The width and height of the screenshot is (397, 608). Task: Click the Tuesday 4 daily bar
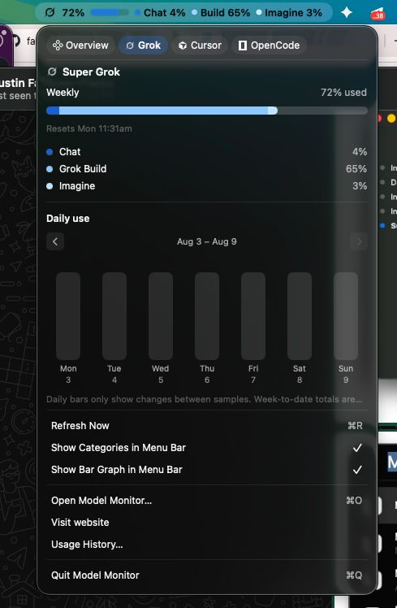[114, 316]
